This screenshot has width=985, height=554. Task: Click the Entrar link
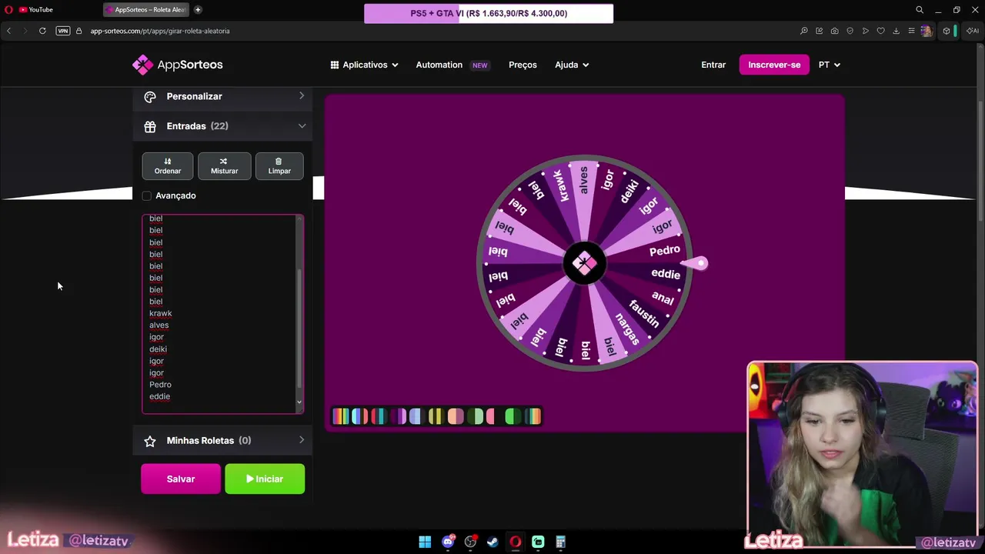[x=713, y=65]
